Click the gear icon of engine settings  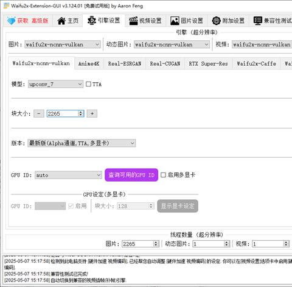92,21
